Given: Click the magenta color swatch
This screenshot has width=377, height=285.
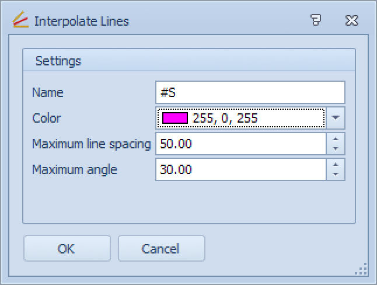Looking at the screenshot, I should coord(175,118).
